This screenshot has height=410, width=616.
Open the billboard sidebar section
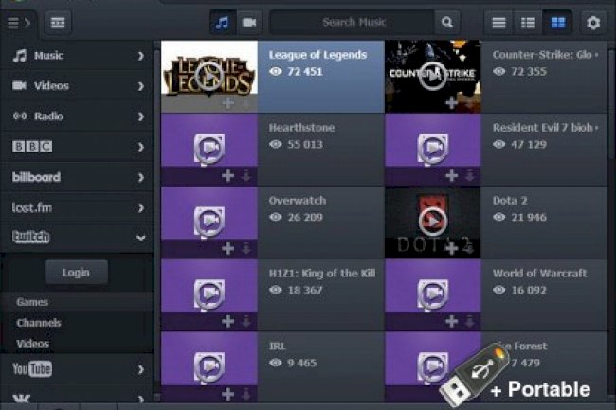point(77,177)
